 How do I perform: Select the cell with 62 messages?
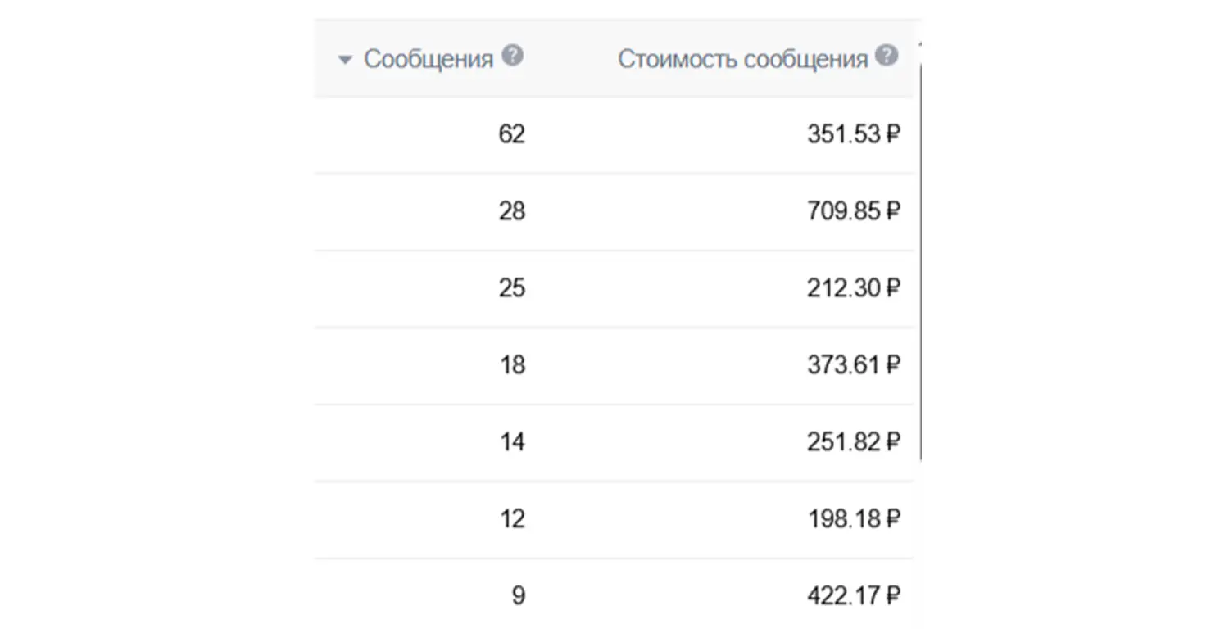(x=511, y=134)
